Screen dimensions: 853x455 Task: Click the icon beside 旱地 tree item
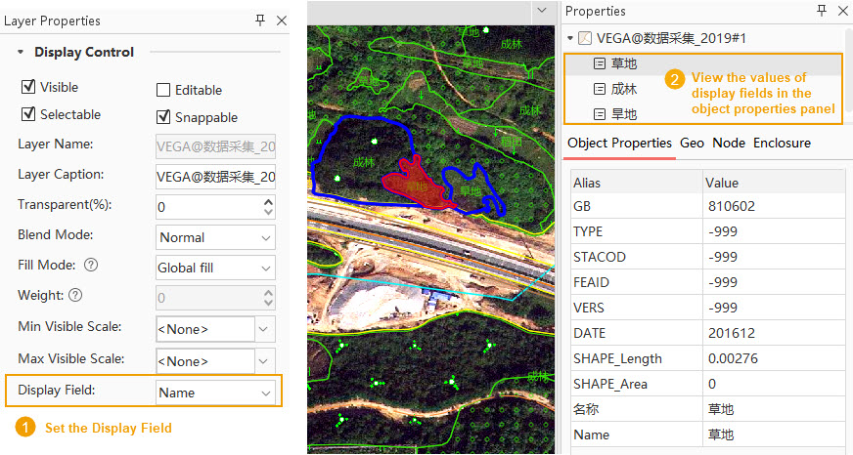600,114
